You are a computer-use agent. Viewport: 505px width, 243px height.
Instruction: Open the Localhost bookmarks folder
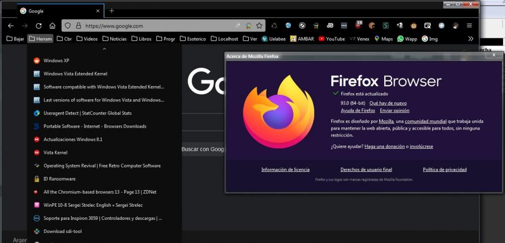point(225,39)
